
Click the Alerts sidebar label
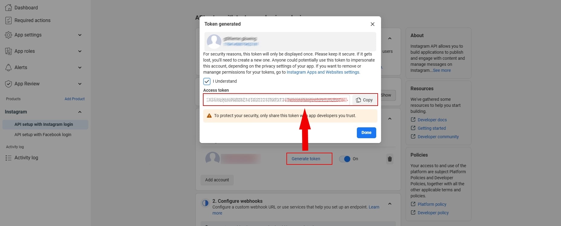point(21,67)
